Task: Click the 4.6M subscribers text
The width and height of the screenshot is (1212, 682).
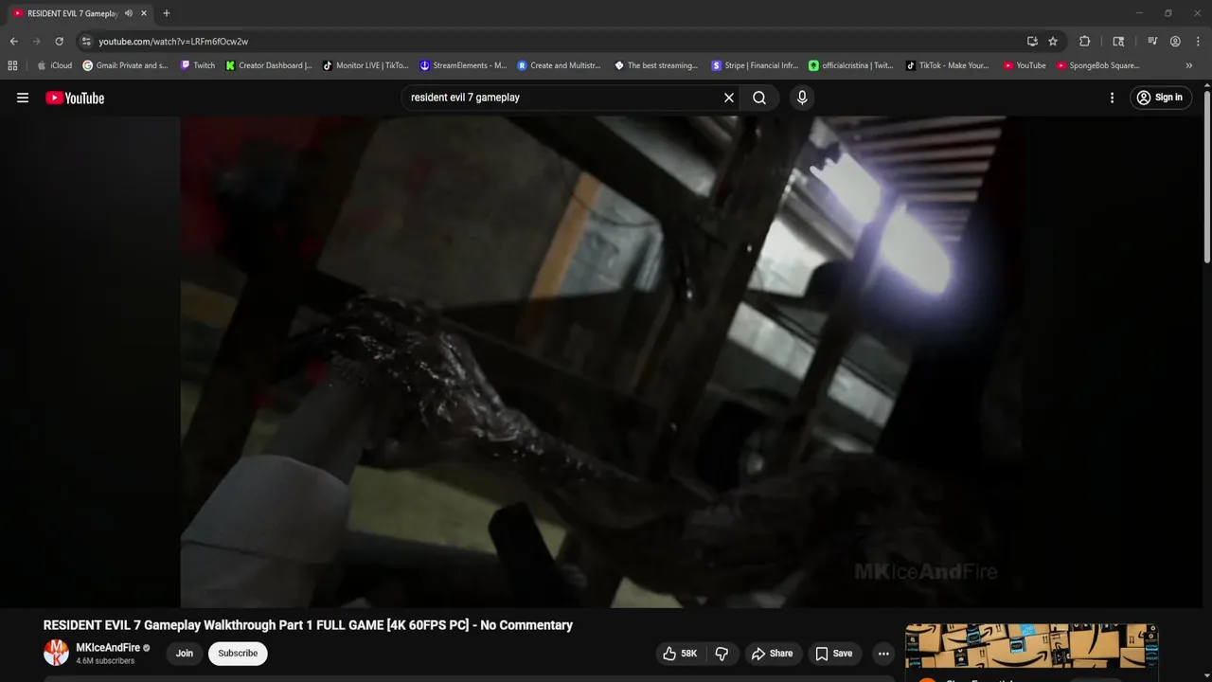Action: pos(105,661)
